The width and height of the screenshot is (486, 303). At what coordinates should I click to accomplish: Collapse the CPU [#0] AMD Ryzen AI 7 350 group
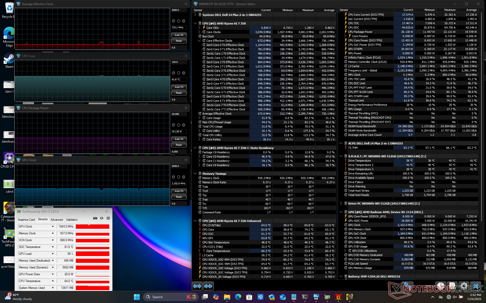(x=195, y=23)
